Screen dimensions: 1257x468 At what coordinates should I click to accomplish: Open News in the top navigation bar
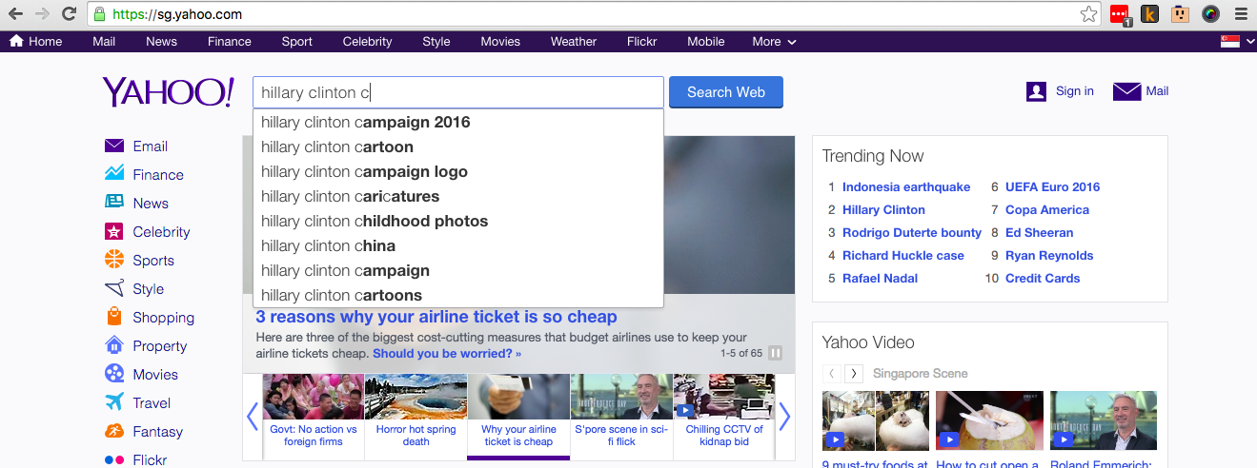[161, 42]
